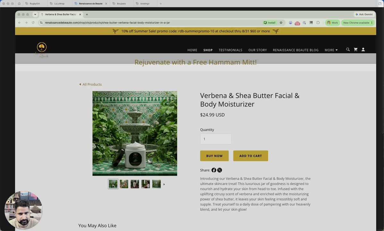The width and height of the screenshot is (384, 231).
Task: Open a new tab with plus icon
Action: (87, 14)
